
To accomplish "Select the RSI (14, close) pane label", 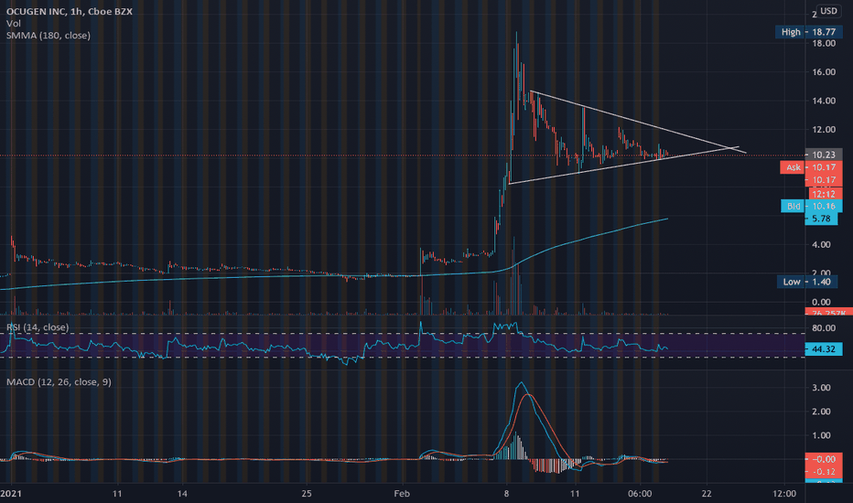I will pos(38,327).
